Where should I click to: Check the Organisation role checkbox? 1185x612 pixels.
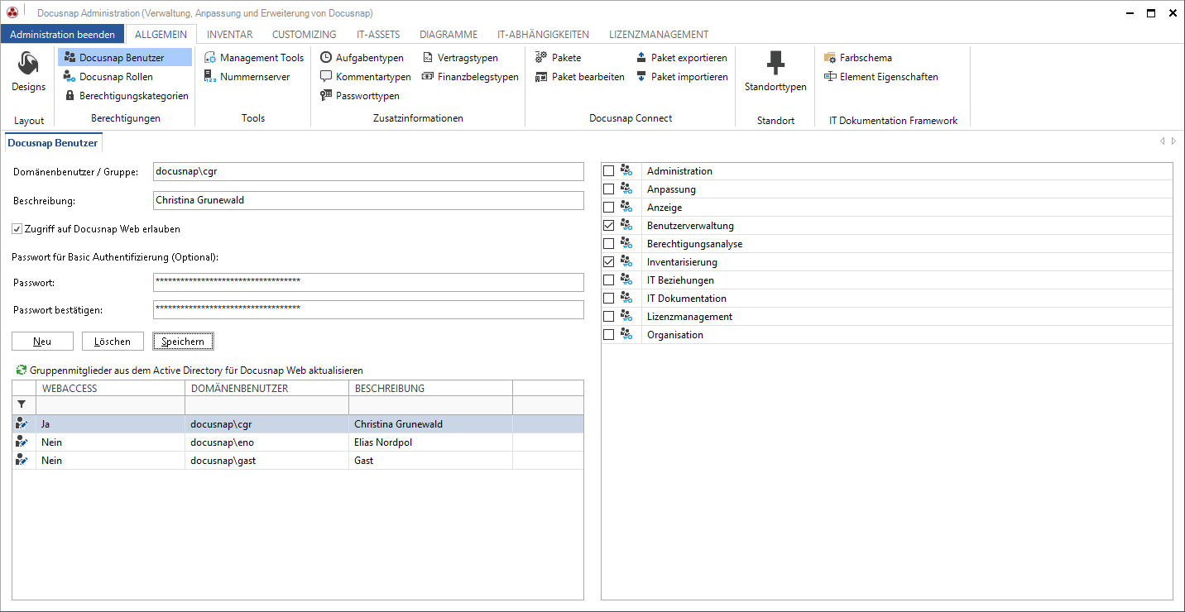click(609, 335)
